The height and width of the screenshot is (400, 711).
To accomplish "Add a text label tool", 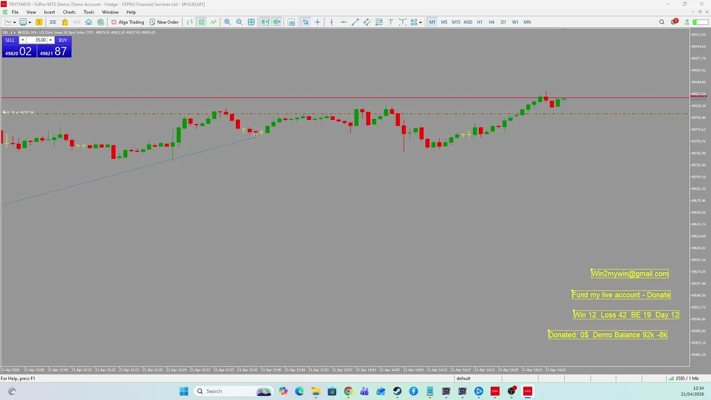I will point(402,22).
